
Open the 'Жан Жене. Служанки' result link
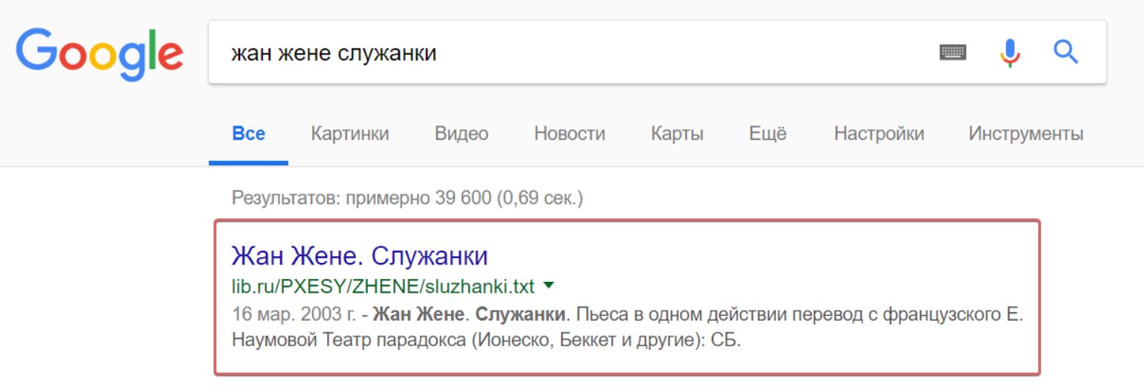coord(359,255)
